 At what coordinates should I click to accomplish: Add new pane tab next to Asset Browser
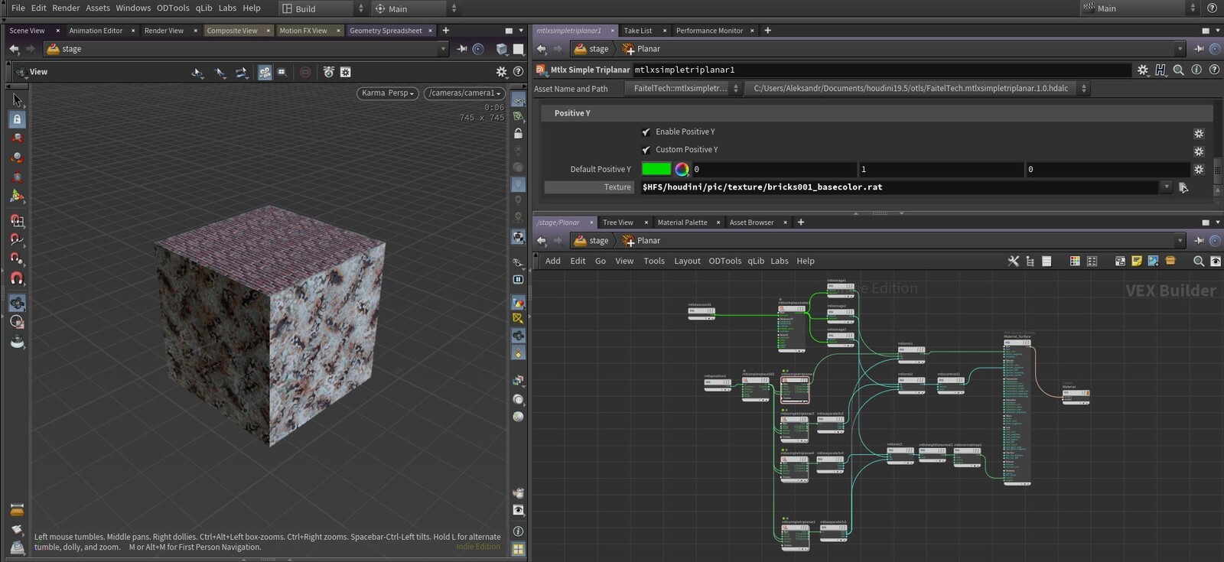click(x=801, y=223)
